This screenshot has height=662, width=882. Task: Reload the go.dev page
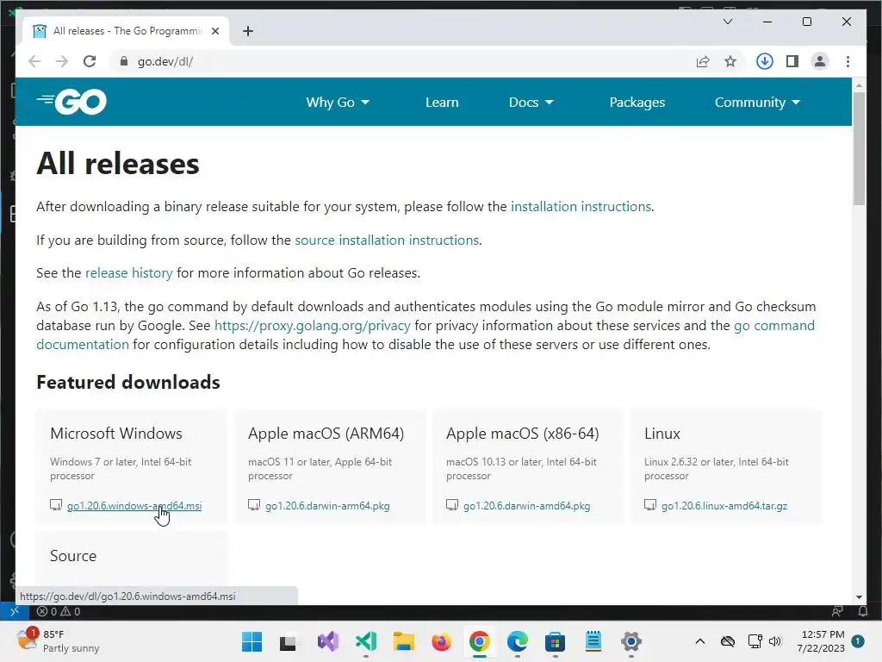[90, 61]
